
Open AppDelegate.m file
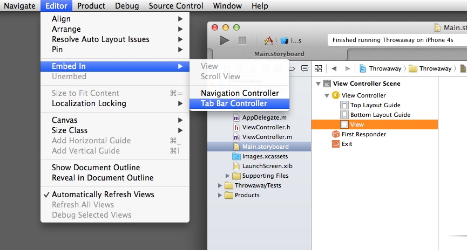pyautogui.click(x=264, y=117)
